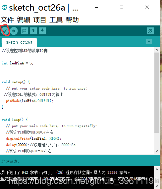Click console scrollbar up arrow
The width and height of the screenshot is (162, 189).
[x=157, y=169]
